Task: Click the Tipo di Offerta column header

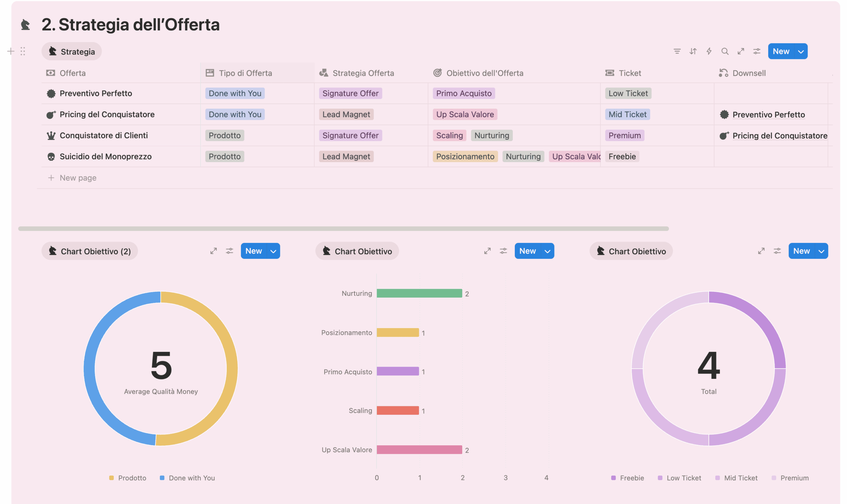Action: click(245, 73)
